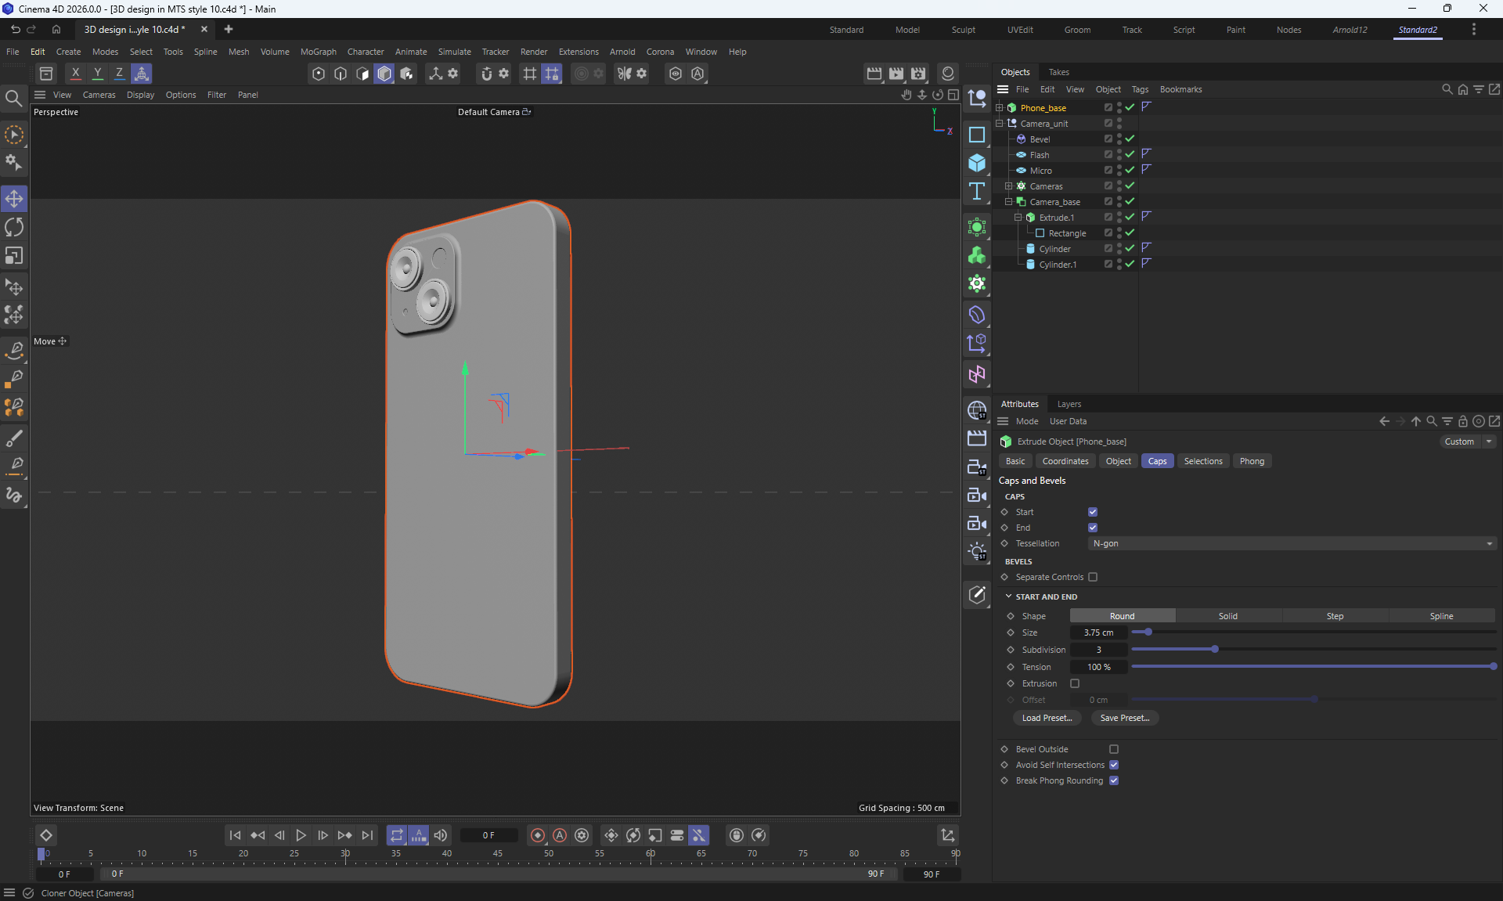Screen dimensions: 1503x901
Task: Click the Cube primitive icon
Action: [976, 163]
